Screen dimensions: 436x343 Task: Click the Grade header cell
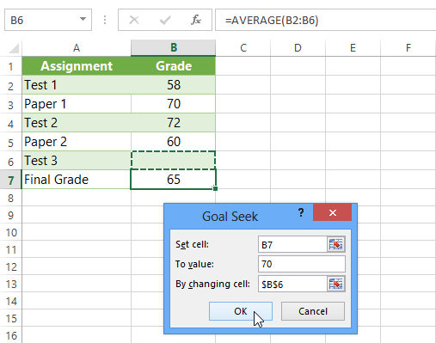click(174, 66)
